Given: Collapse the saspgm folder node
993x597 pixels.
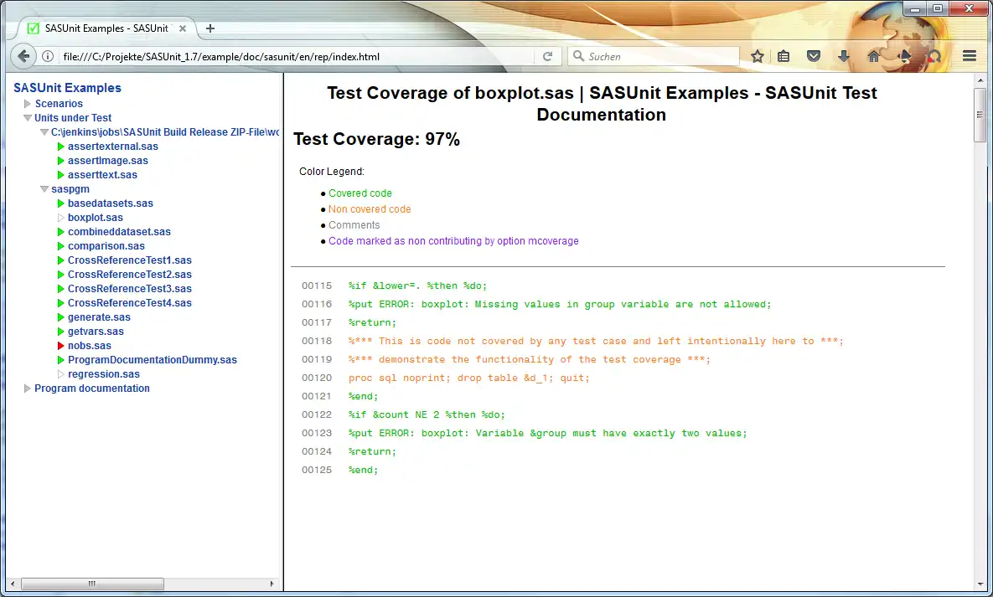Looking at the screenshot, I should pyautogui.click(x=44, y=189).
